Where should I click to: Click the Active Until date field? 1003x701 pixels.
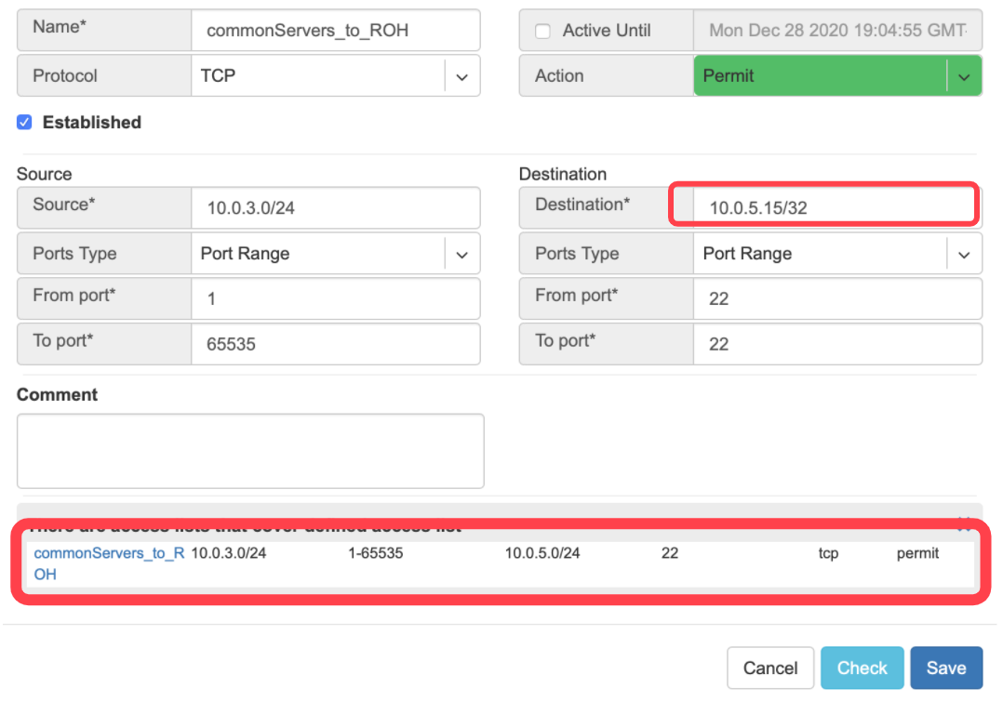pyautogui.click(x=836, y=31)
